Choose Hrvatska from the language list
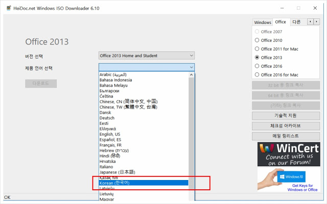Image resolution: width=327 pixels, height=204 pixels. (144, 161)
